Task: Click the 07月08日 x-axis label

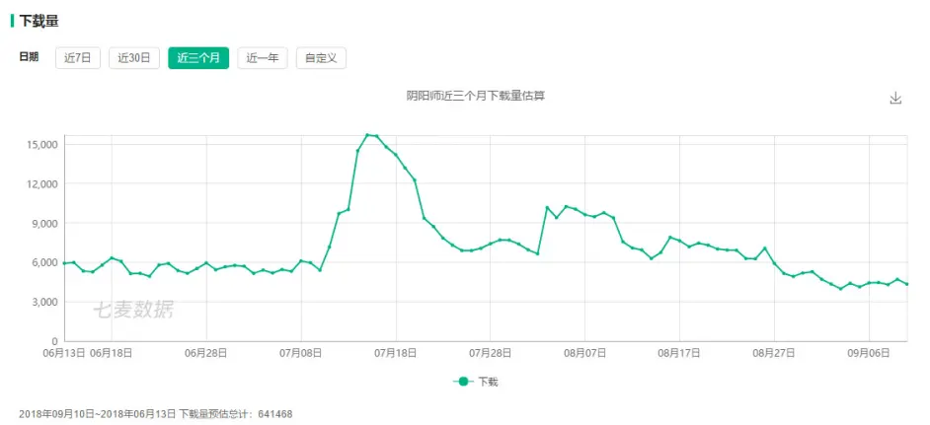Action: pyautogui.click(x=301, y=353)
